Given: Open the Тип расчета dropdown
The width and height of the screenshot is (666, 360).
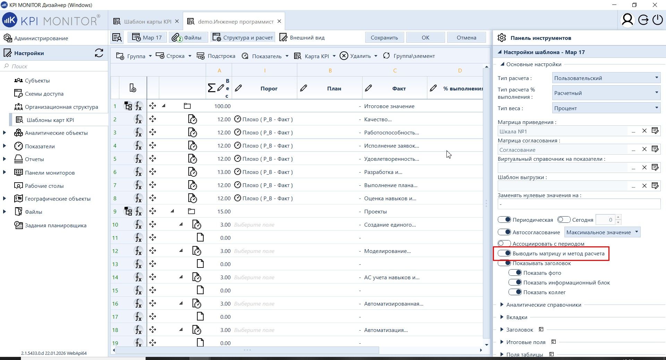Looking at the screenshot, I should (x=606, y=78).
